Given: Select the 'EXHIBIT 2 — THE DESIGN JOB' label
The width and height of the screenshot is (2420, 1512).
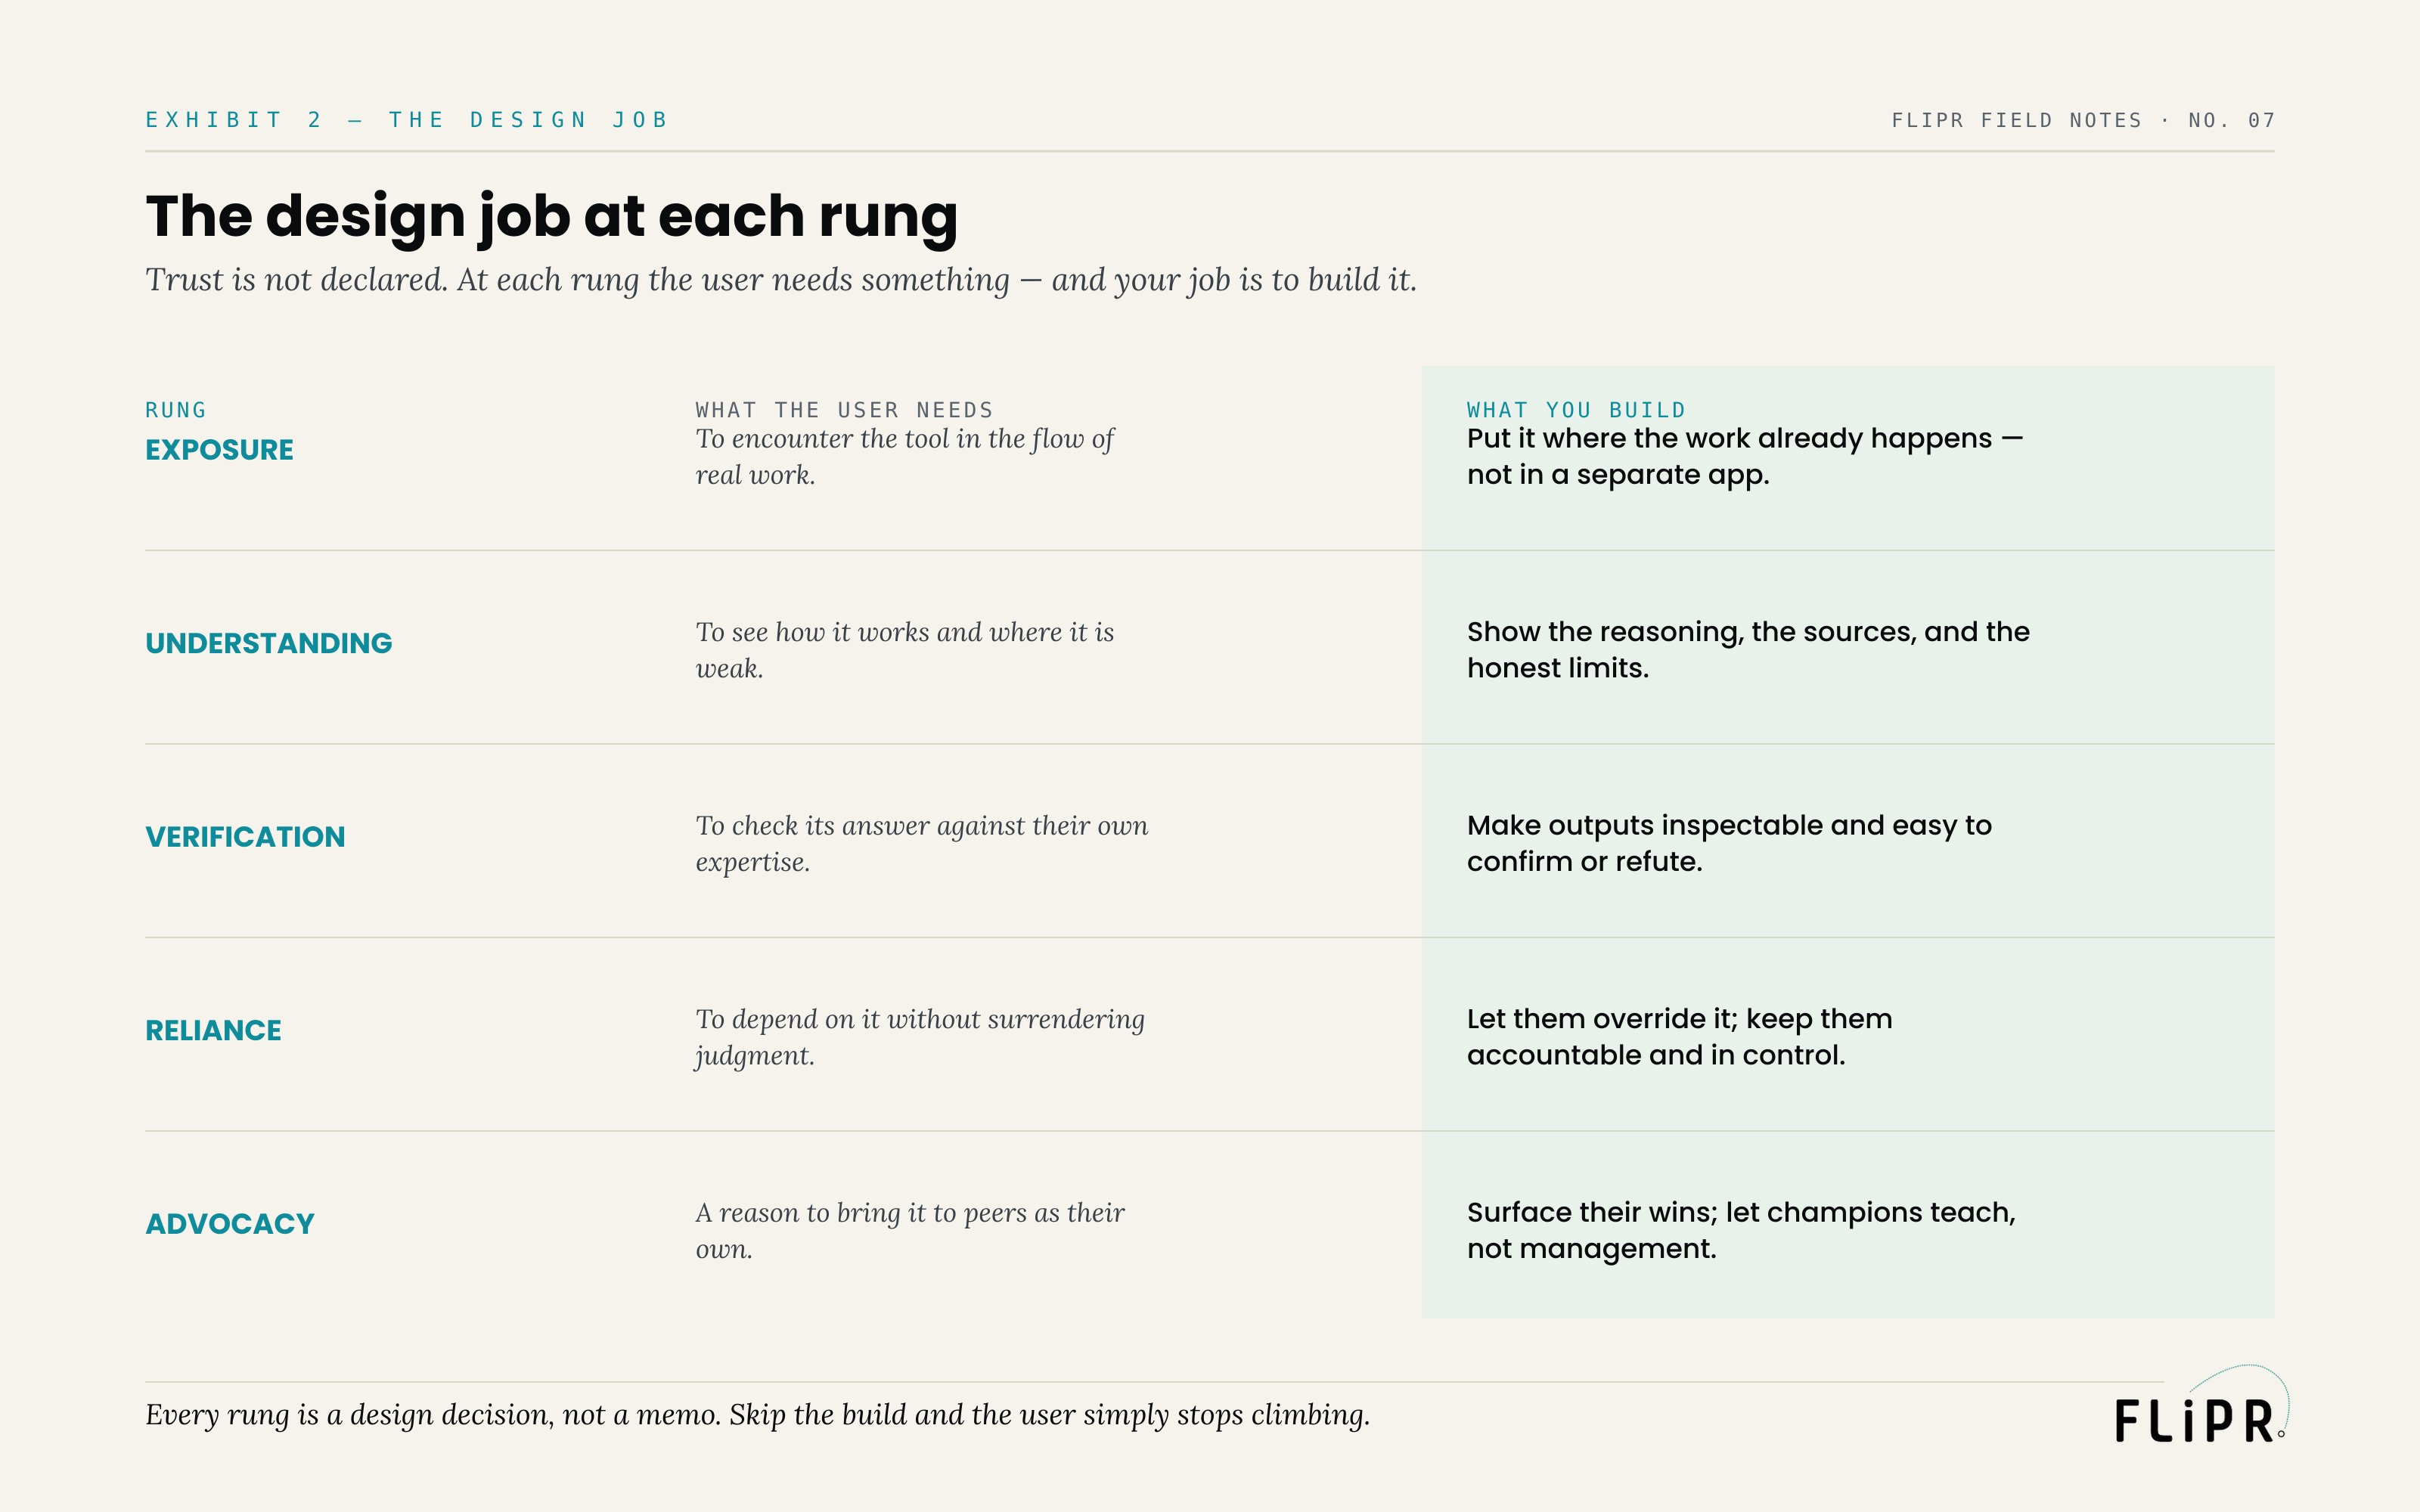Looking at the screenshot, I should tap(407, 120).
